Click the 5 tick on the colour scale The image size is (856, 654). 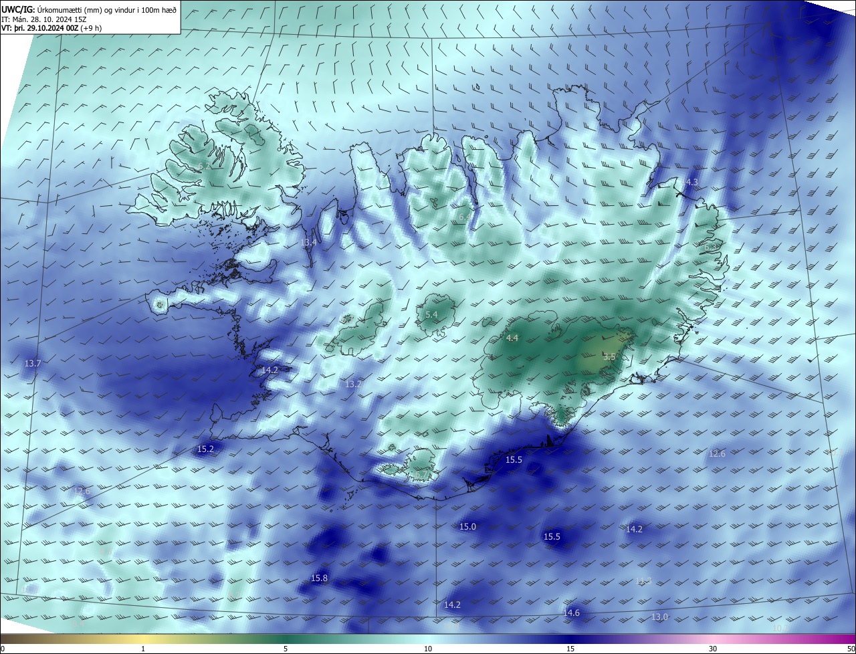(286, 649)
